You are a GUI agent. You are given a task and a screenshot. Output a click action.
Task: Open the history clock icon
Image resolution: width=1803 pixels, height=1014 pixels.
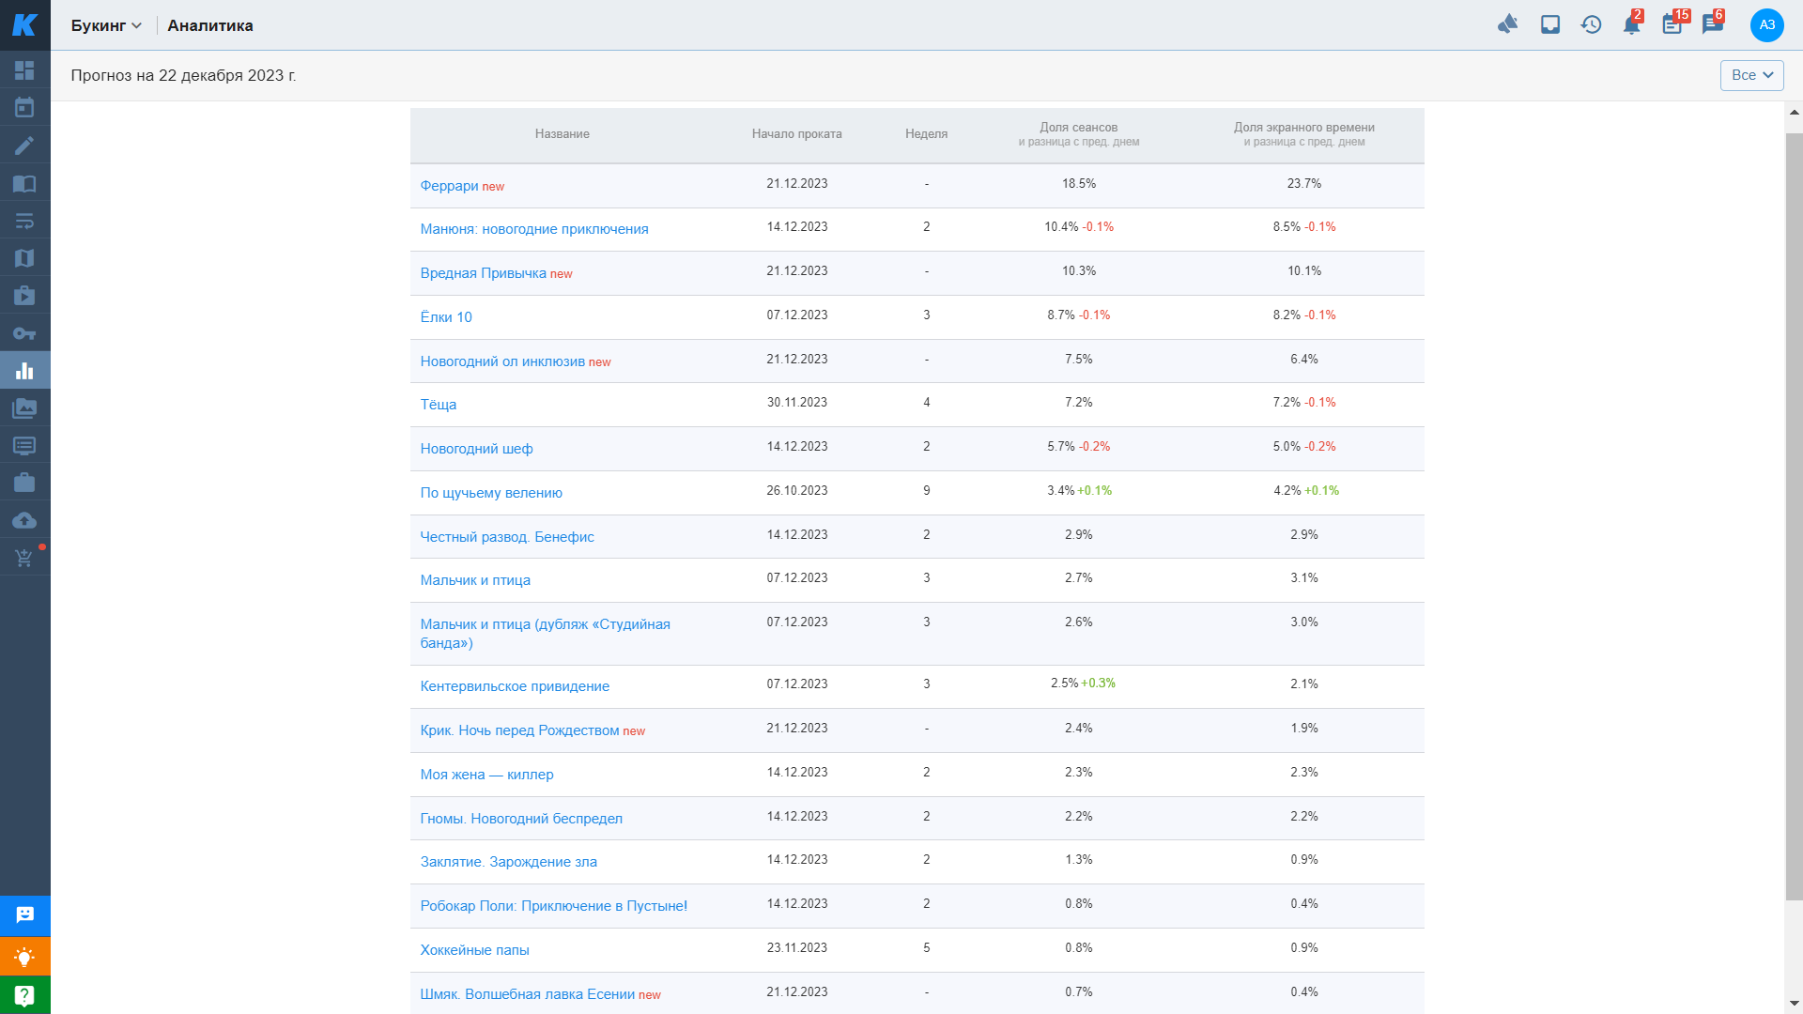pos(1591,24)
